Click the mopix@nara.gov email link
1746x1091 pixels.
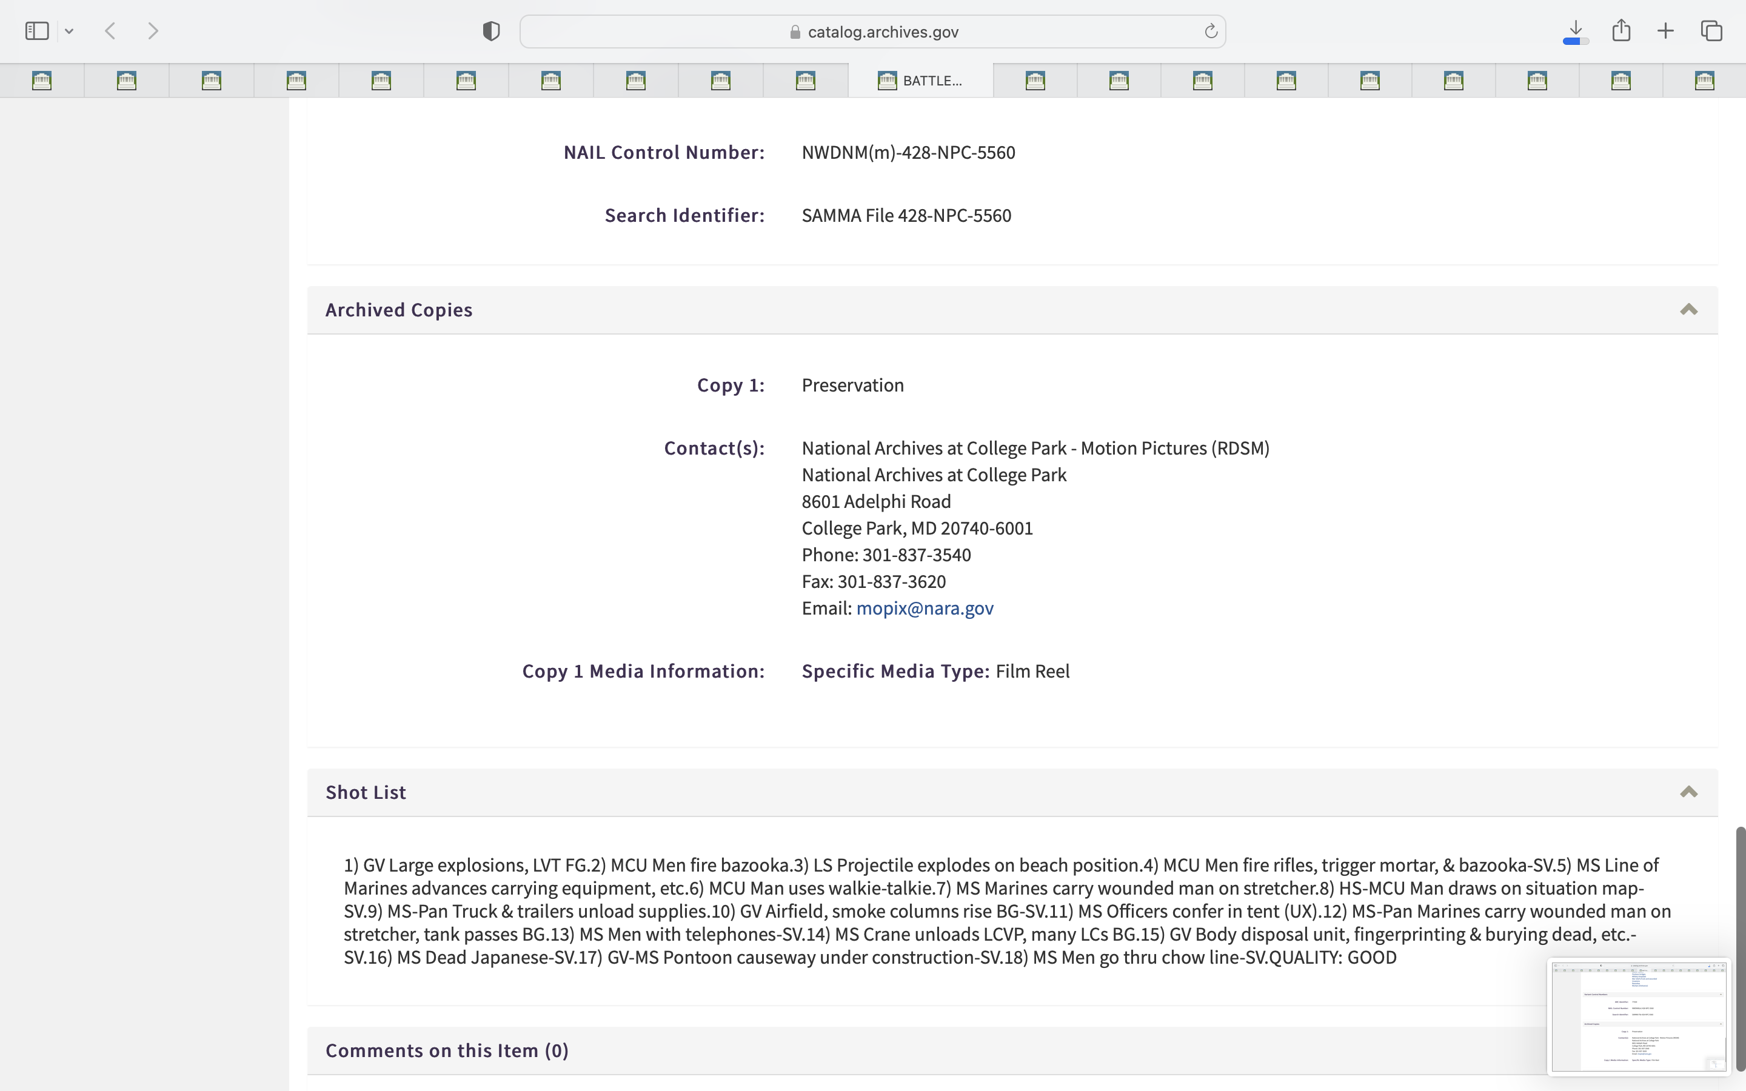(924, 609)
